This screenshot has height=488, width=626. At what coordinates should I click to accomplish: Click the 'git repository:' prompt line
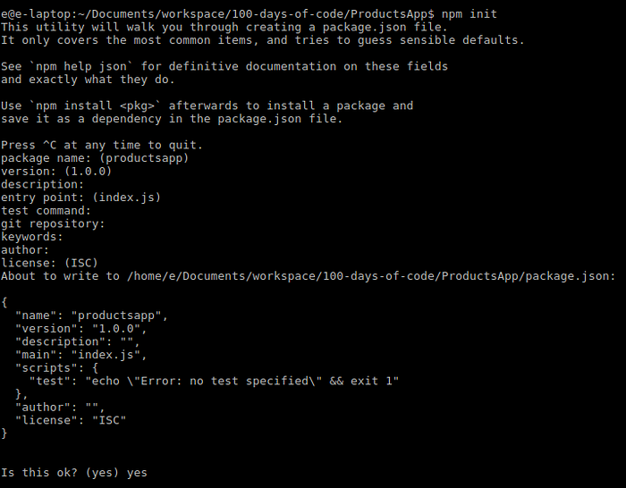(x=53, y=223)
